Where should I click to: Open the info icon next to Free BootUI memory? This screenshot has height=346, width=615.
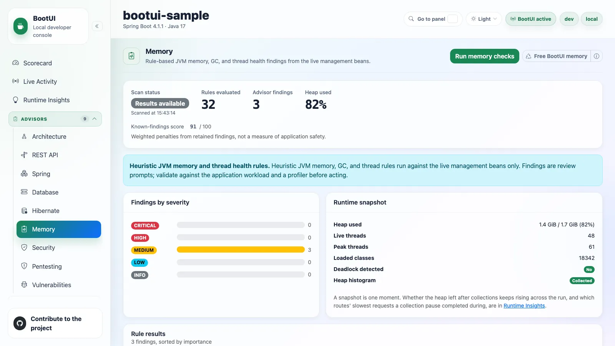pos(597,56)
